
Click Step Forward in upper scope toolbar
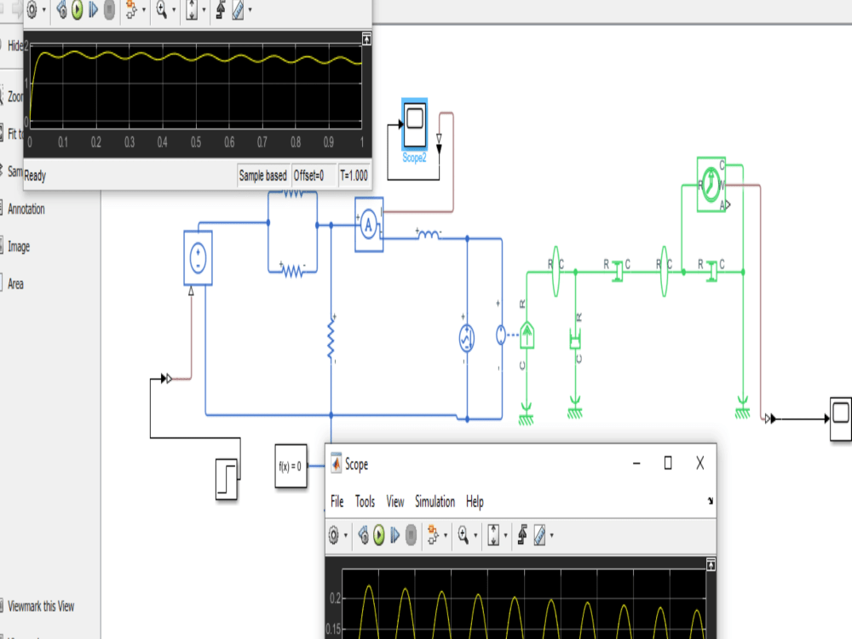pos(94,9)
